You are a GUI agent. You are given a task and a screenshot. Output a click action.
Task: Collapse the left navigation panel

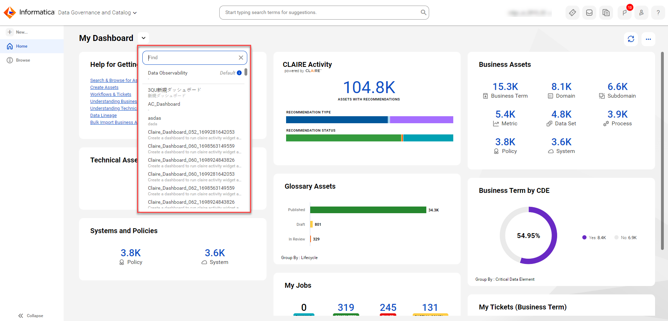tap(31, 315)
